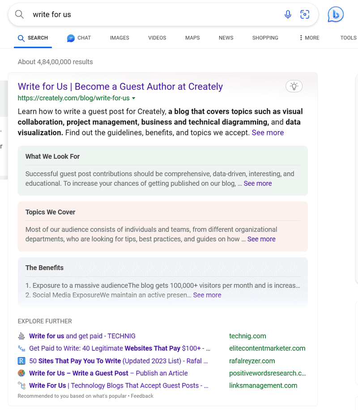Viewport: 358px width, 410px height.
Task: Click the magnifying glass search icon
Action: (x=19, y=14)
